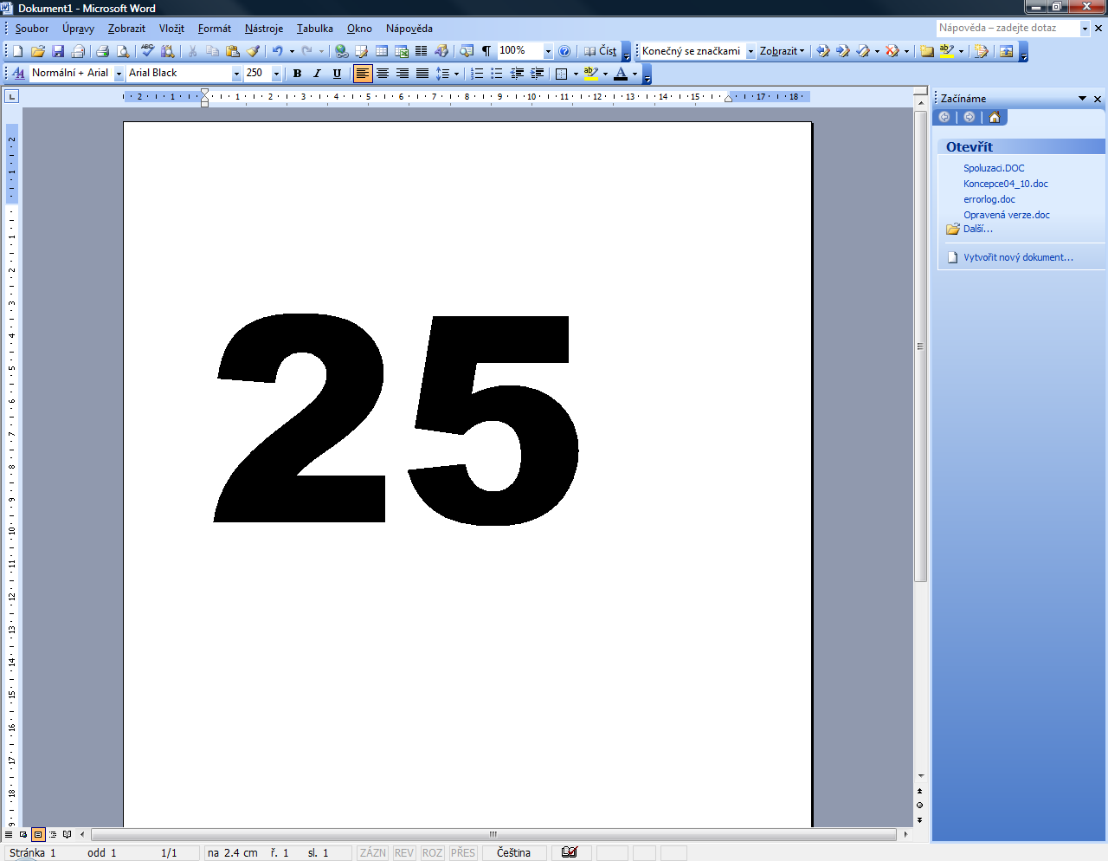This screenshot has width=1108, height=861.
Task: Open Print Preview from the toolbar
Action: pyautogui.click(x=123, y=51)
